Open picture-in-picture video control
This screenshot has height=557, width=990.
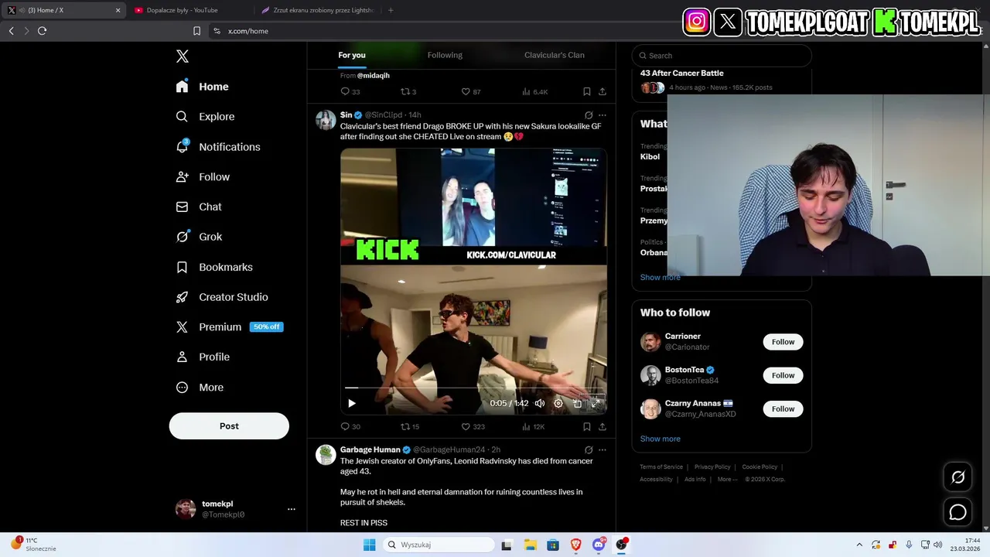pyautogui.click(x=577, y=403)
